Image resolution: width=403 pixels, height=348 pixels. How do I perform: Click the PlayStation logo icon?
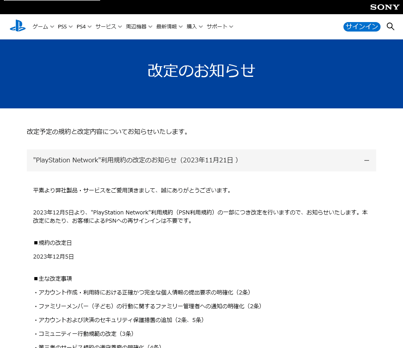tap(18, 26)
